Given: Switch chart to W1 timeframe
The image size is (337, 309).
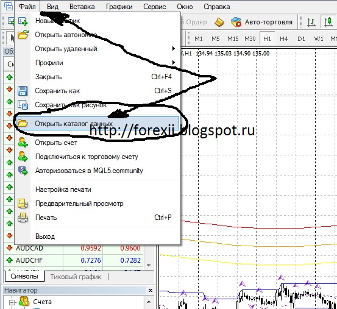Looking at the screenshot, I should (319, 38).
